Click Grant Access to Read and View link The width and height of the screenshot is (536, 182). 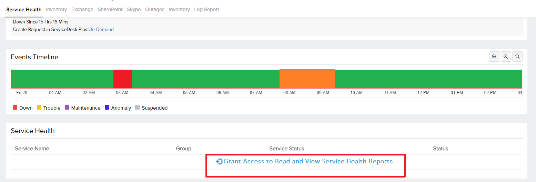pos(308,161)
